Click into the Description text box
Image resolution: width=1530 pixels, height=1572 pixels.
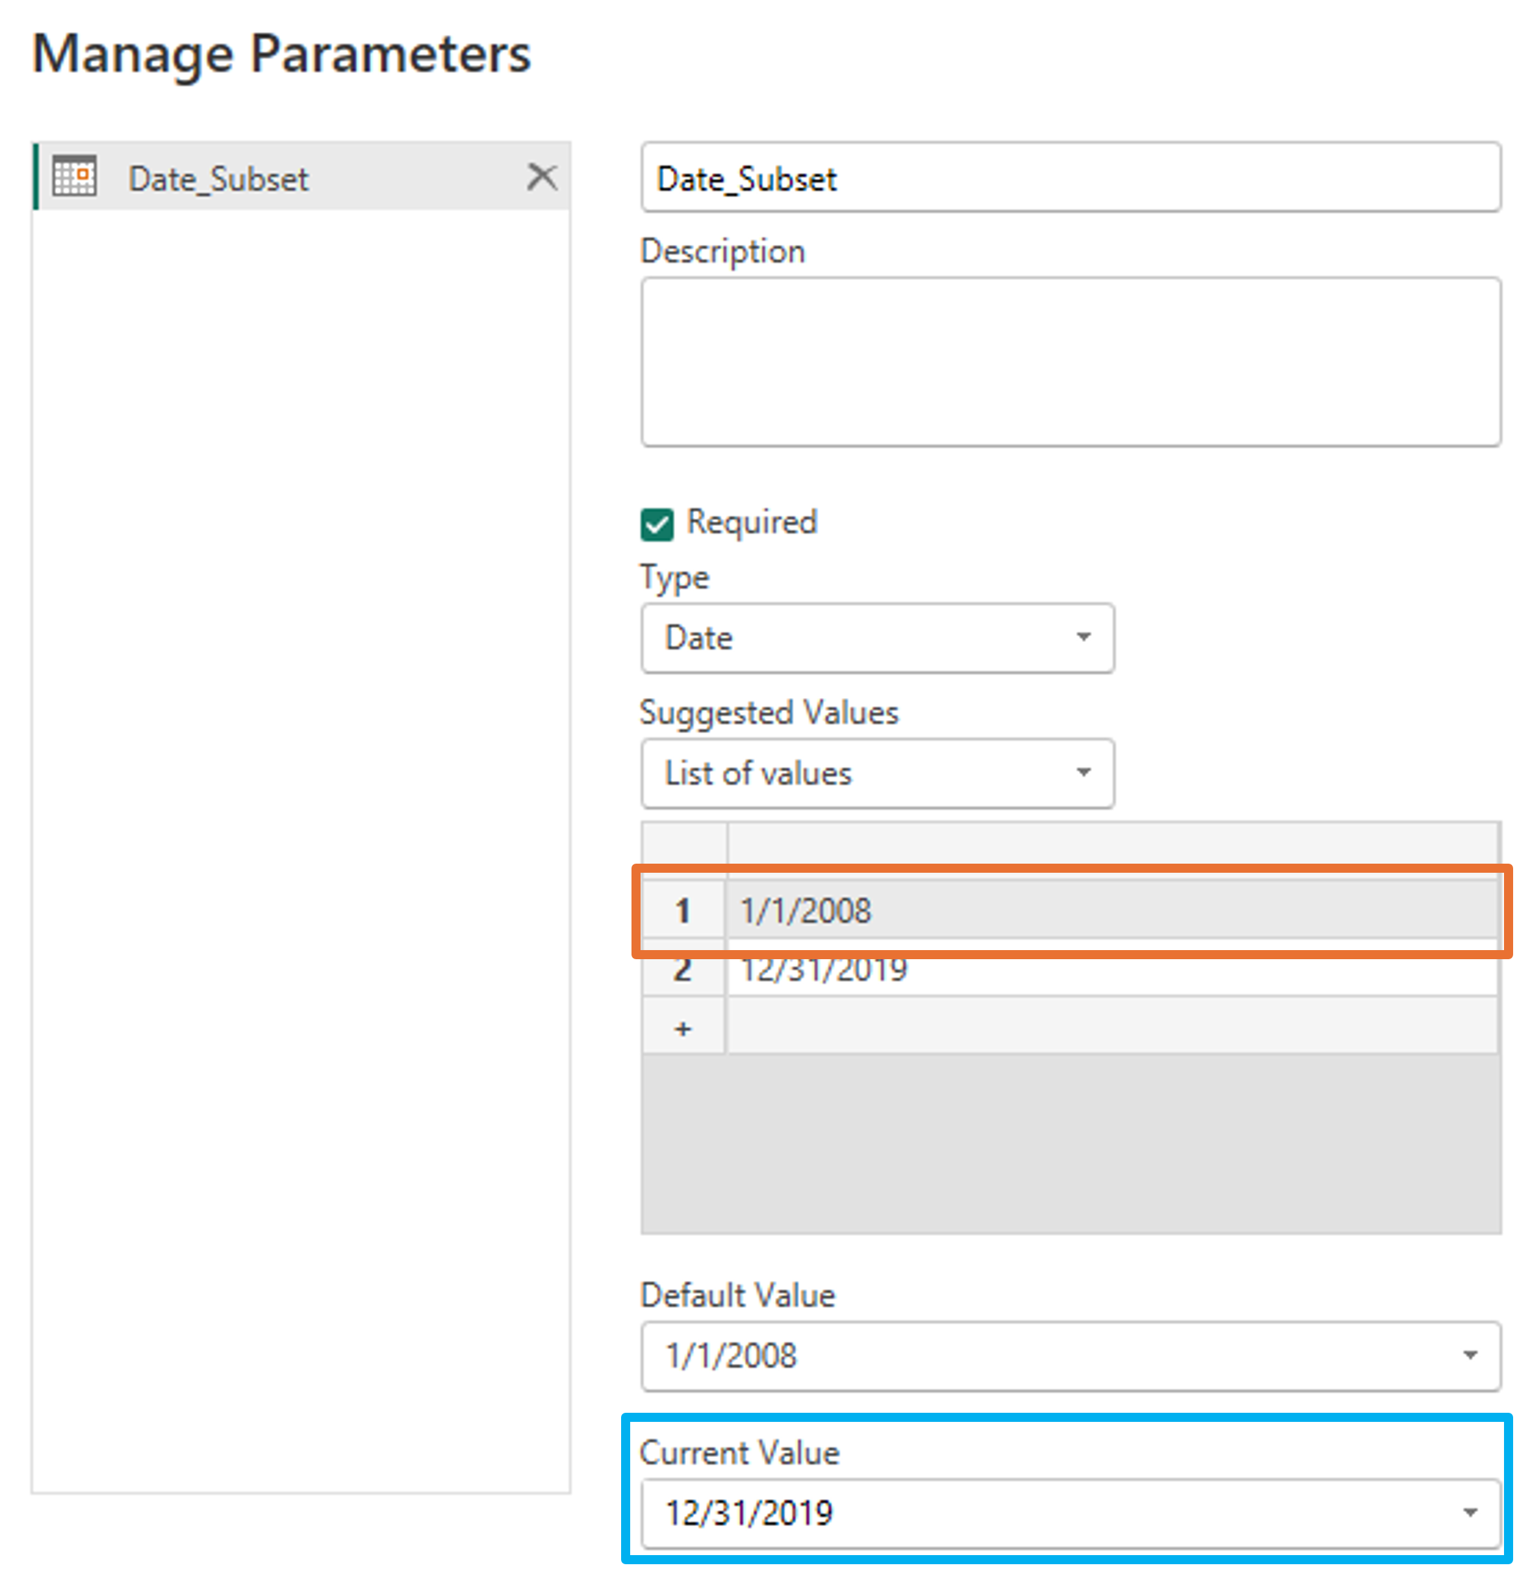point(1071,362)
